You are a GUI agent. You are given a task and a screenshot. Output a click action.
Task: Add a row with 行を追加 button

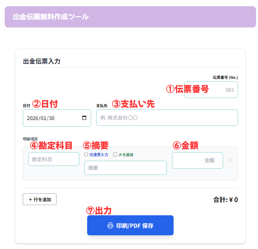[x=40, y=199]
